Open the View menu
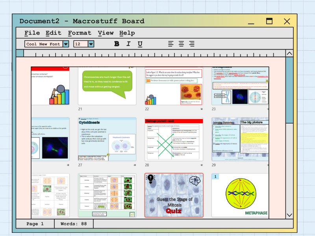This screenshot has width=315, height=236. coord(106,33)
